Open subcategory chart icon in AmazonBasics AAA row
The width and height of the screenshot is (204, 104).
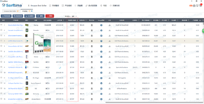tap(110, 99)
